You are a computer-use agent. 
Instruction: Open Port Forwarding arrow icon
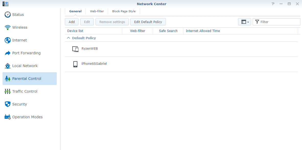click(x=8, y=53)
